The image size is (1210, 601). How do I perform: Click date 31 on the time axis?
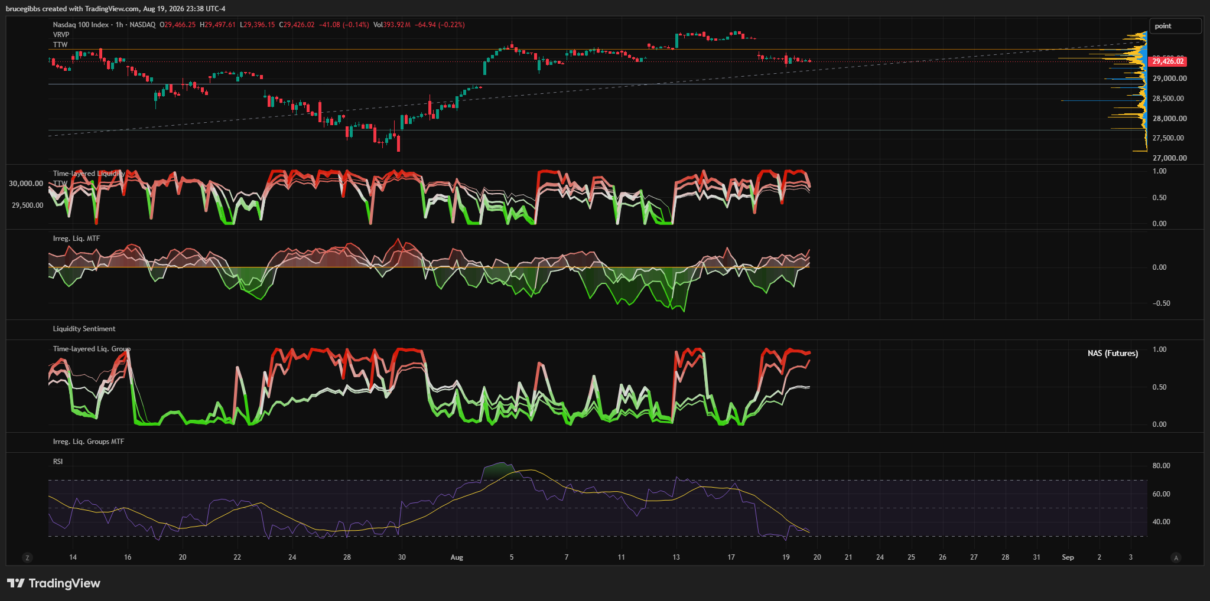[1036, 557]
